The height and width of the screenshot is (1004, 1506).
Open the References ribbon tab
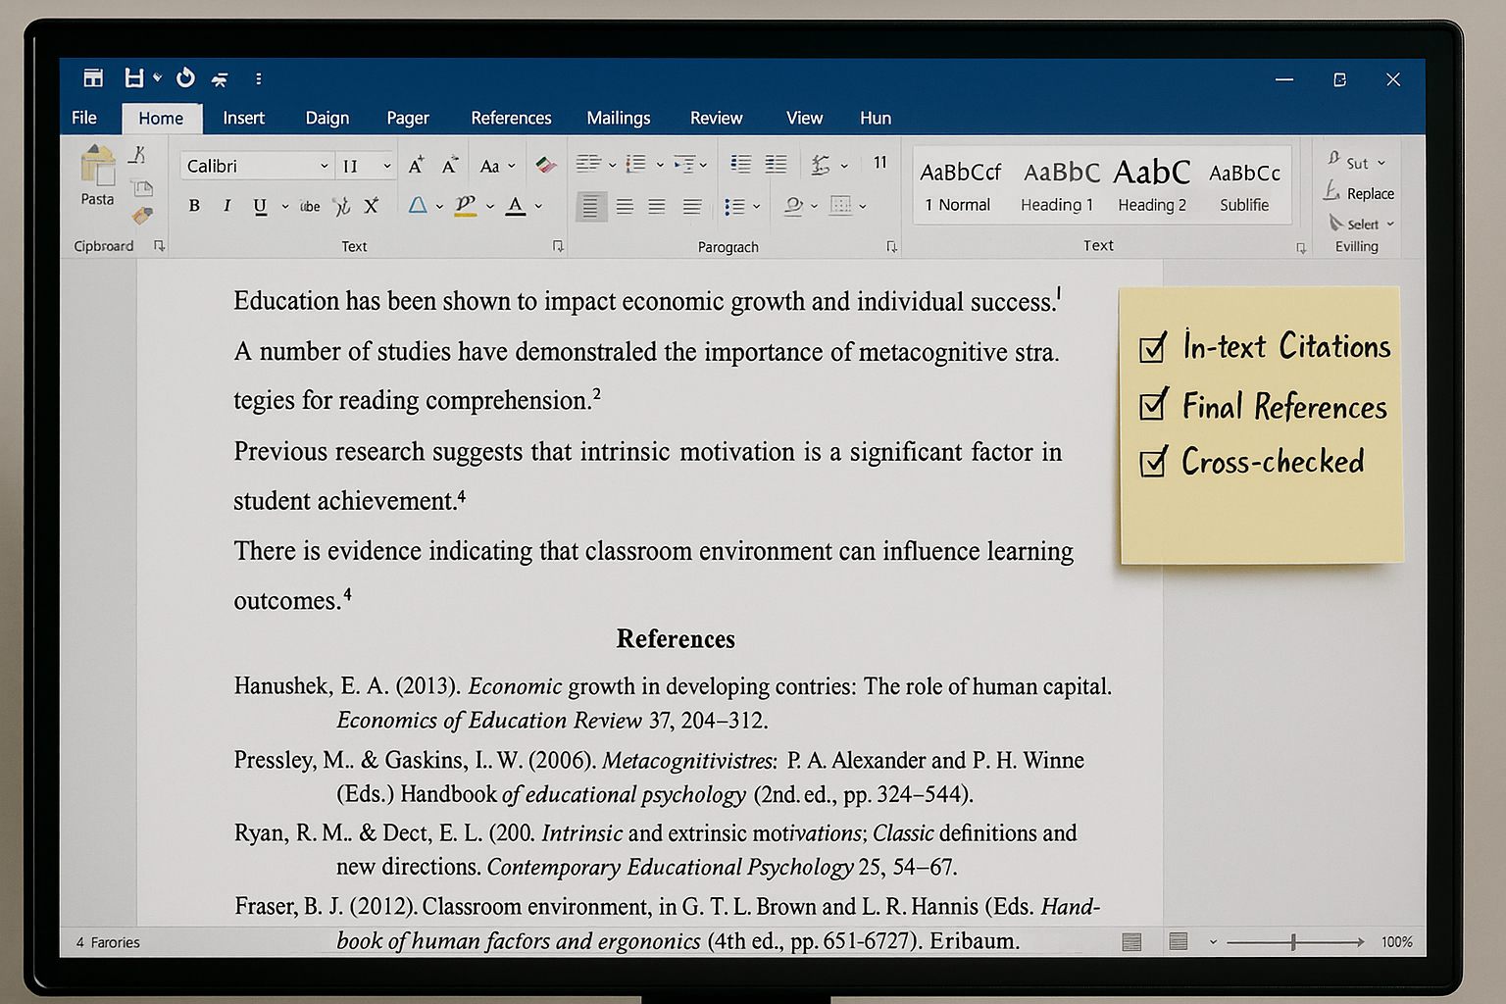pyautogui.click(x=511, y=118)
